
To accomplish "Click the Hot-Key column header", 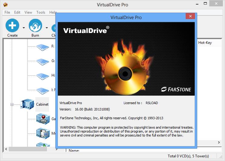I will tap(205, 43).
